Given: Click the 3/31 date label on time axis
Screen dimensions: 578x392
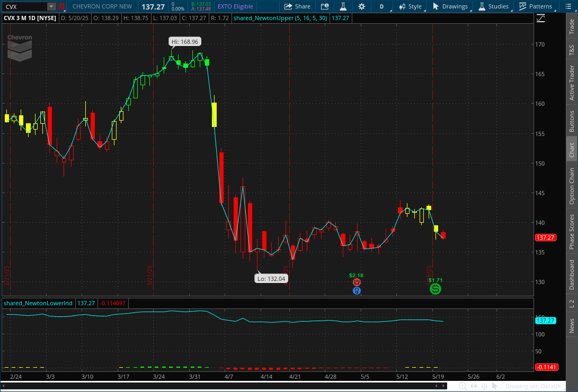Looking at the screenshot, I should coord(194,377).
